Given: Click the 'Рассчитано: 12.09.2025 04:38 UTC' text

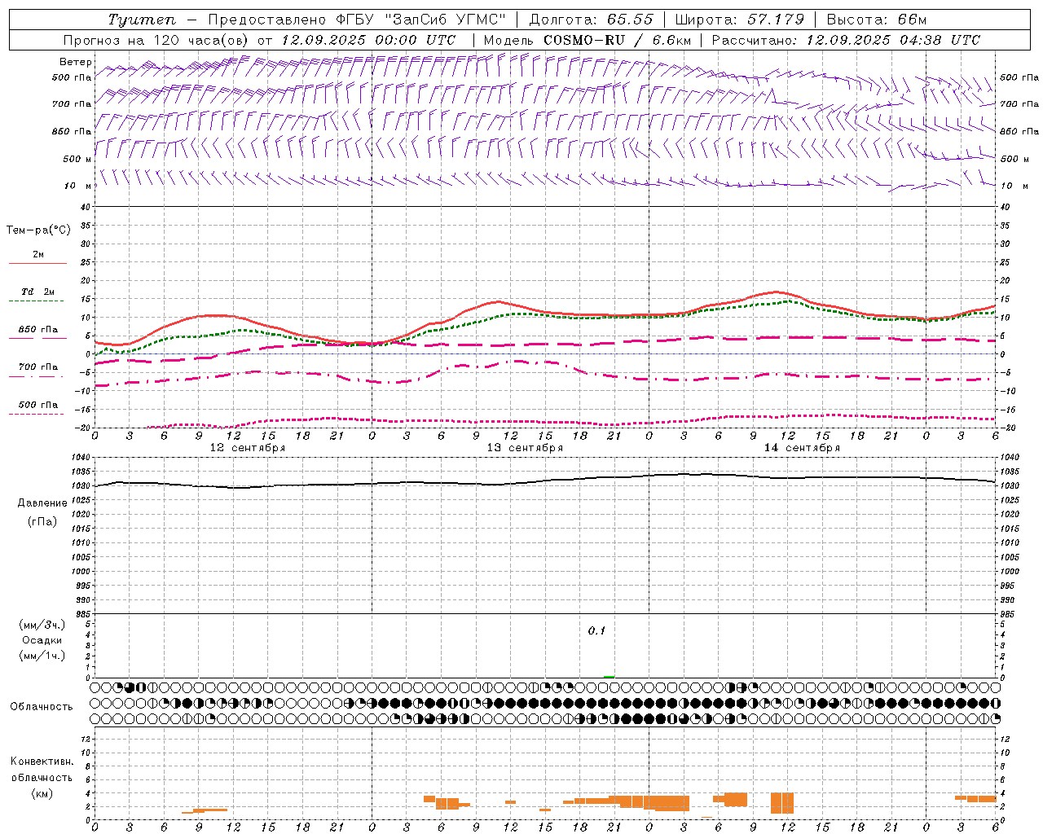Looking at the screenshot, I should 846,40.
